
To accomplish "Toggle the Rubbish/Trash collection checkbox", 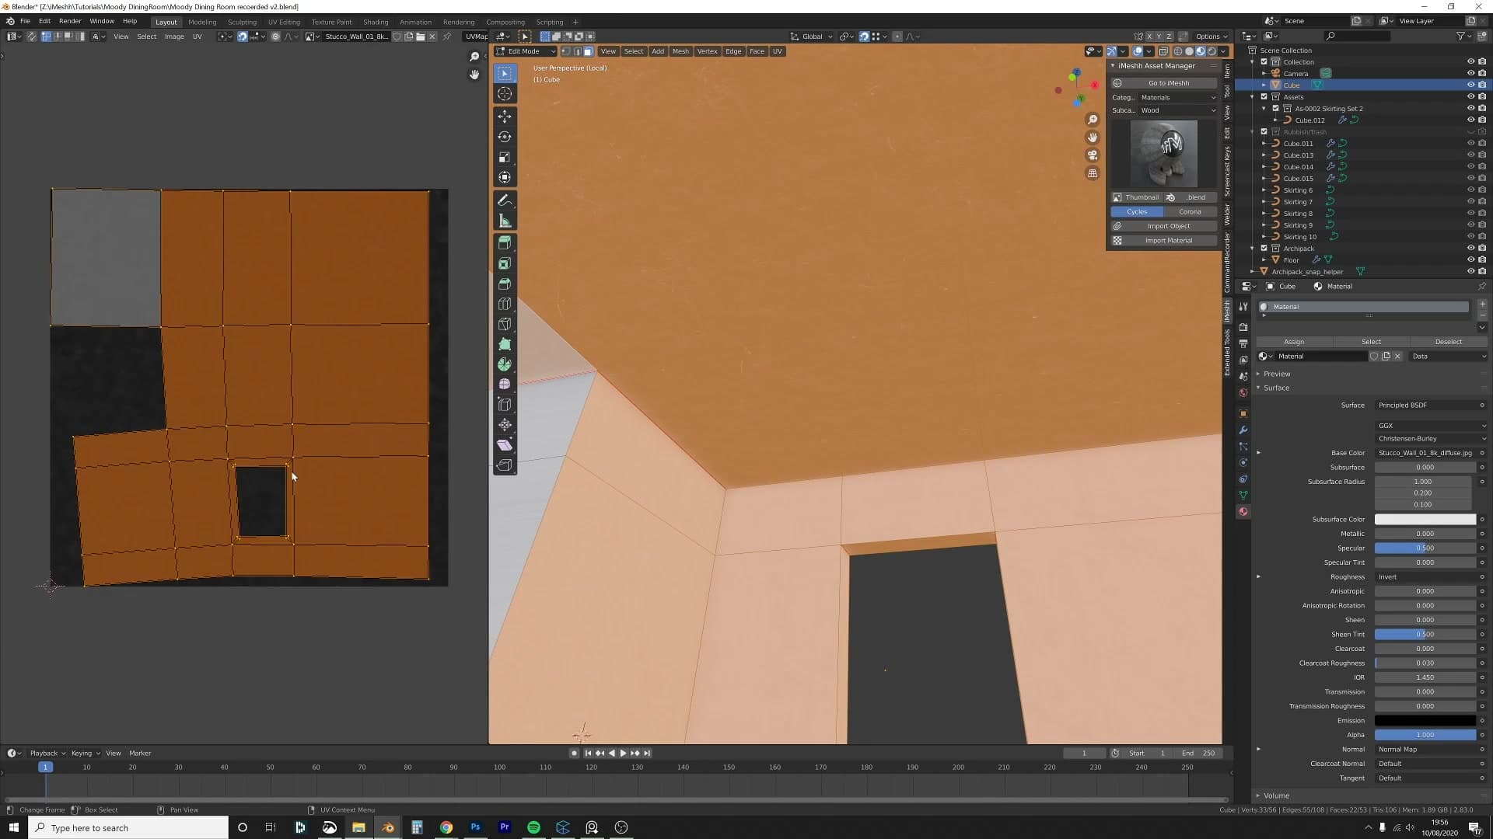I will pos(1264,132).
